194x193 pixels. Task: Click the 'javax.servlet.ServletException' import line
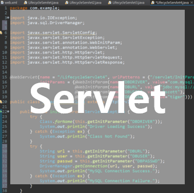57,37
